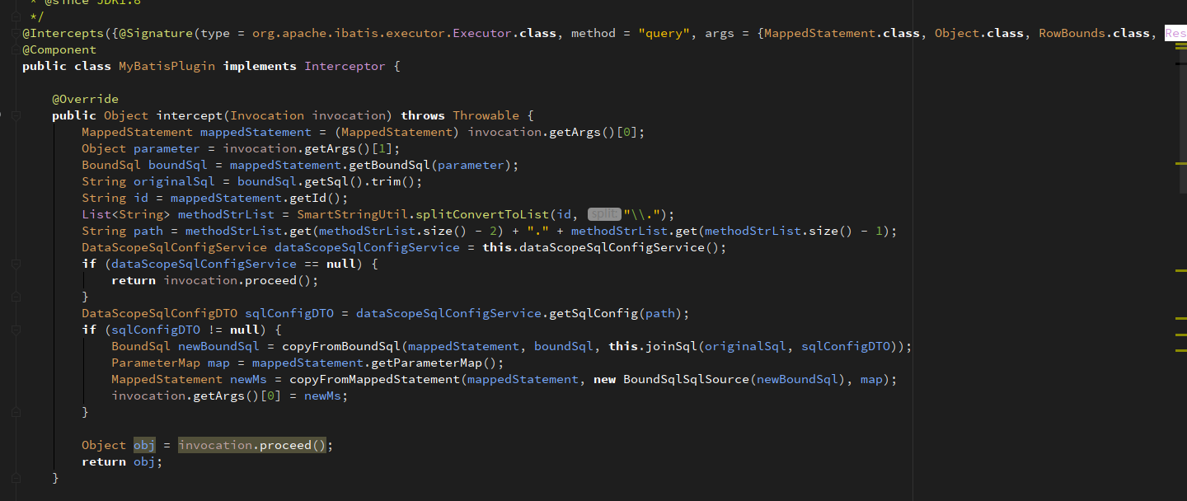Click the @Override annotation
Screen dimensions: 1187x501
[84, 98]
